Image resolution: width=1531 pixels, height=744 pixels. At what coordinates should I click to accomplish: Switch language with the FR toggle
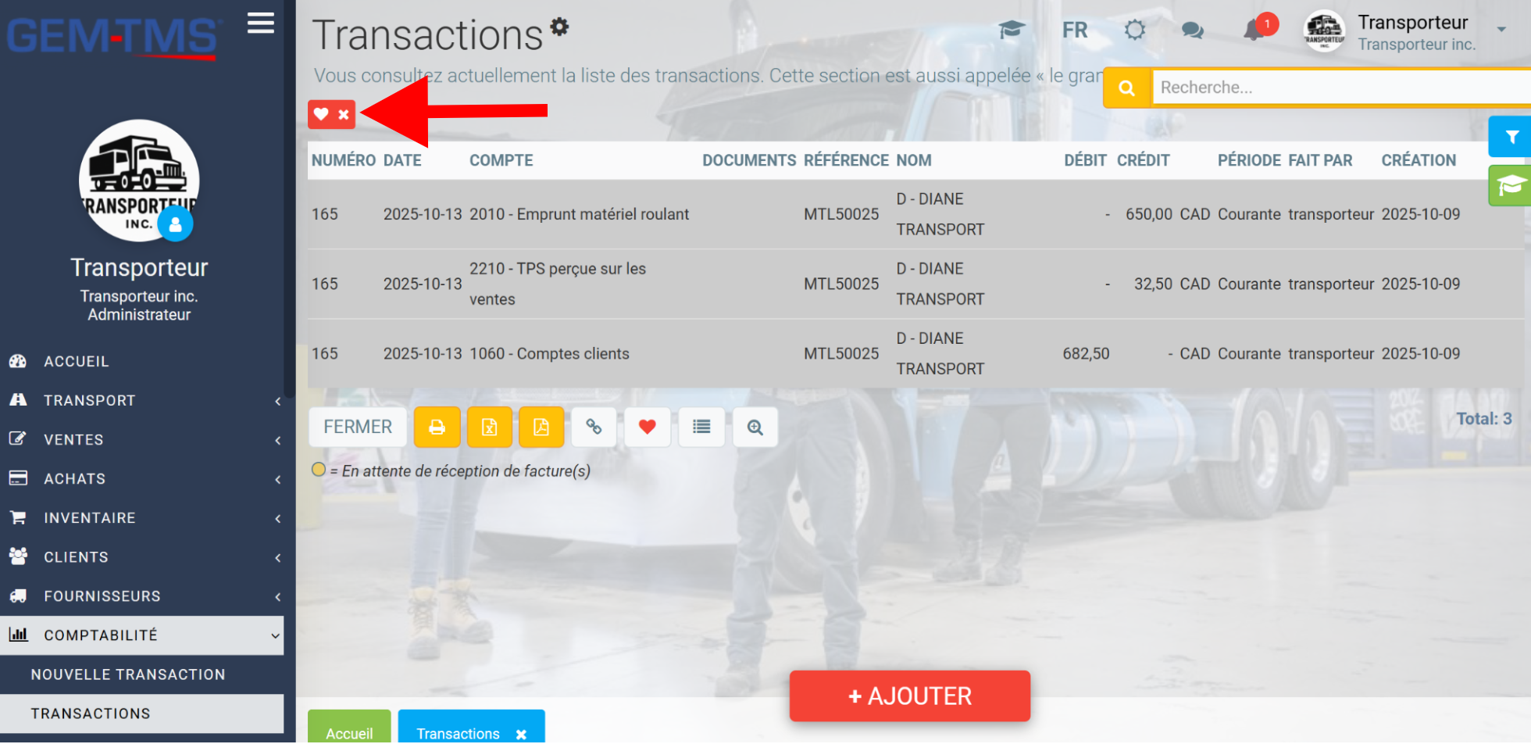click(x=1075, y=30)
